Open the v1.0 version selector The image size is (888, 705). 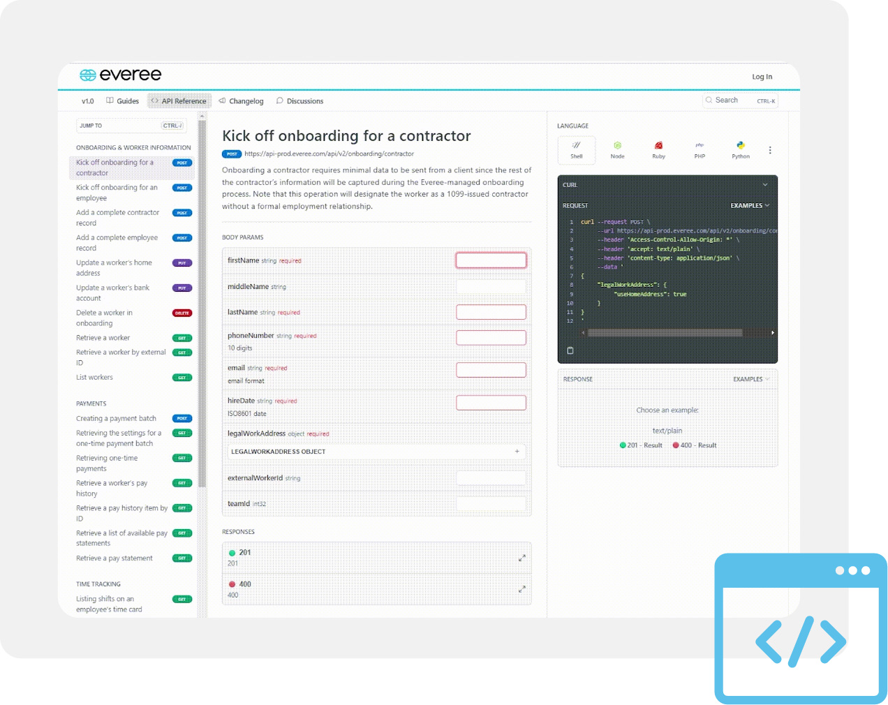[87, 101]
